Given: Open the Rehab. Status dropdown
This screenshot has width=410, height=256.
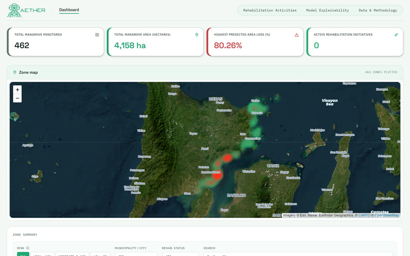Looking at the screenshot, I should point(180,254).
